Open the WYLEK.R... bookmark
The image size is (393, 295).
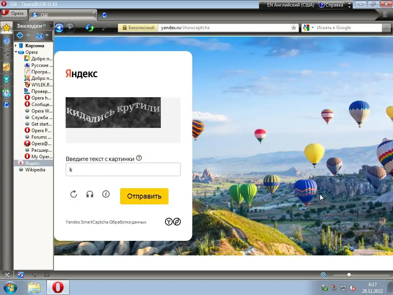click(x=38, y=85)
